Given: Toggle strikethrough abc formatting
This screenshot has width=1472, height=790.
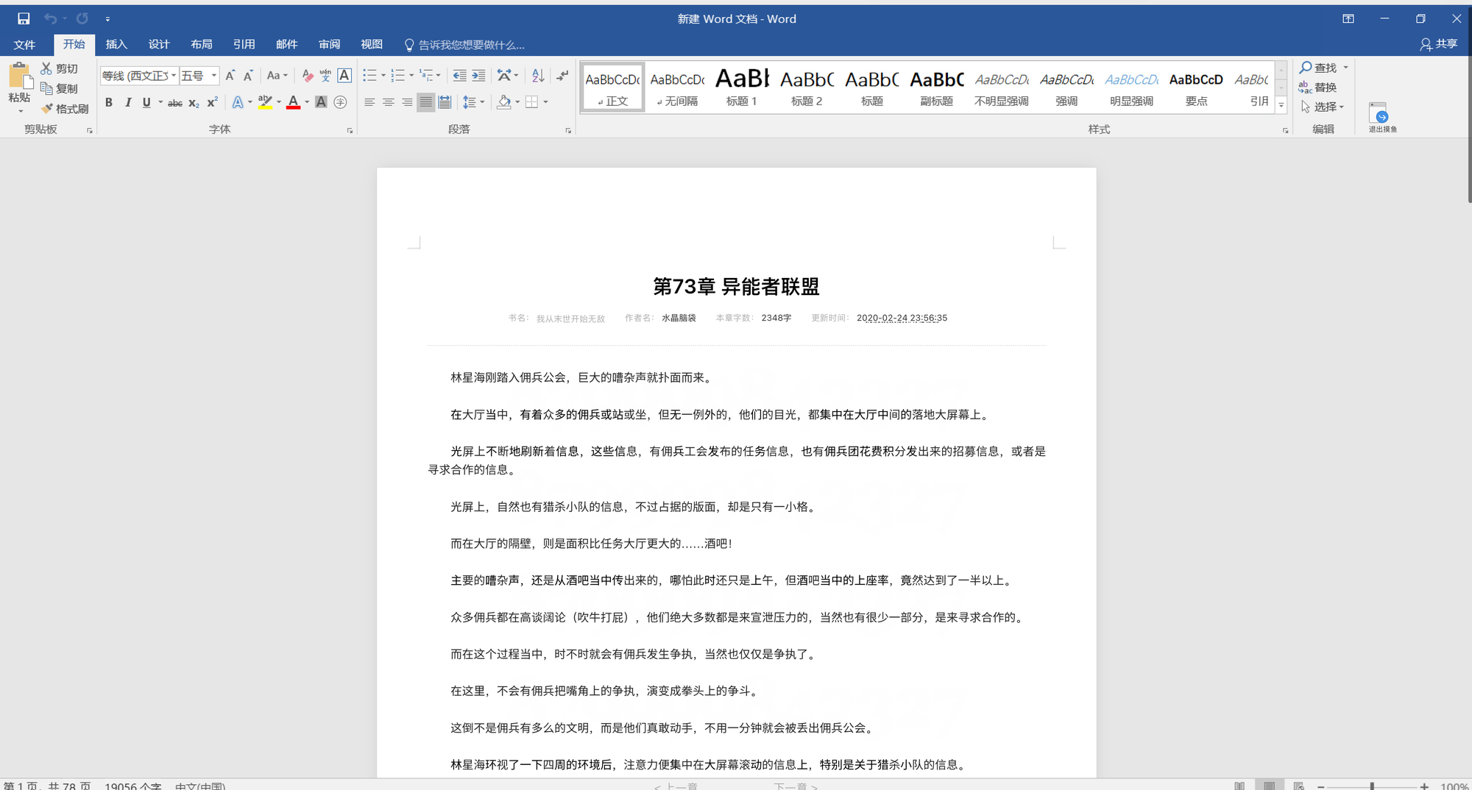Looking at the screenshot, I should pos(175,103).
